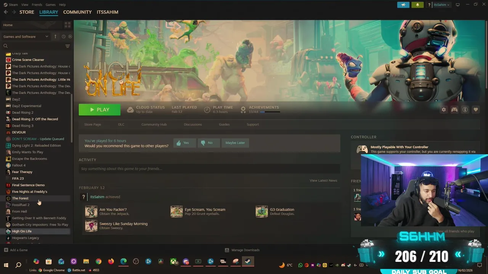Click the achievements progress bar

[x=270, y=112]
